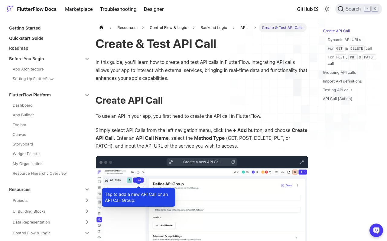Open the v1 version dropdown in the demo

click(236, 172)
